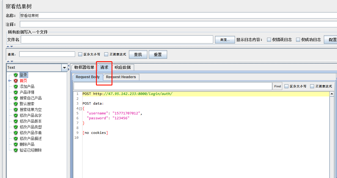The width and height of the screenshot is (337, 178).
Task: Focus the 名称 input field
Action: [x=178, y=16]
